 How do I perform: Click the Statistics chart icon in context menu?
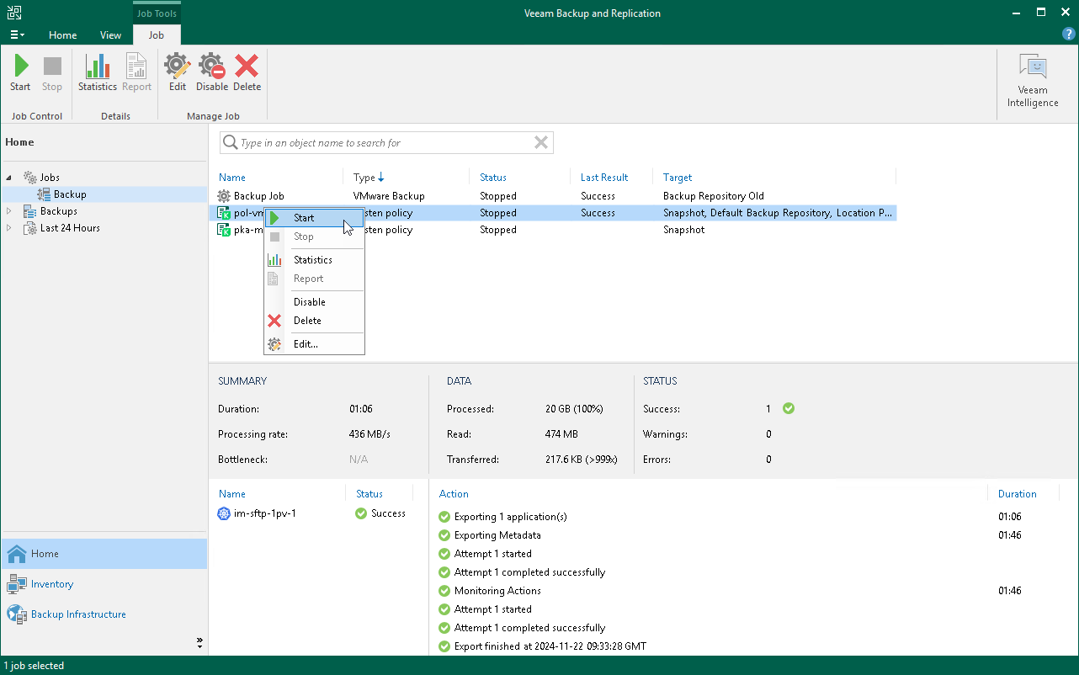tap(274, 260)
